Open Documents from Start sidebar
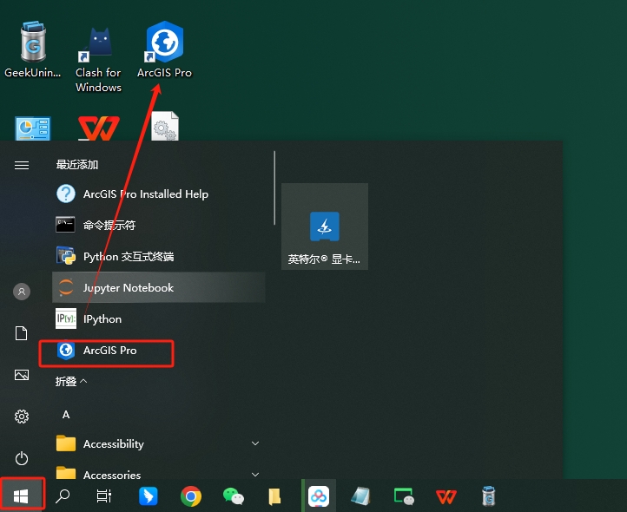Image resolution: width=627 pixels, height=512 pixels. [22, 333]
